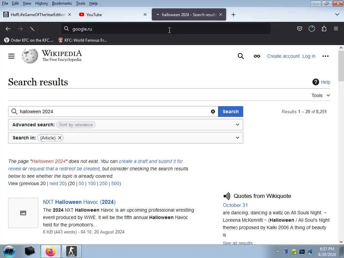Viewport: 344px width, 258px height.
Task: Click Create account link
Action: [x=283, y=56]
